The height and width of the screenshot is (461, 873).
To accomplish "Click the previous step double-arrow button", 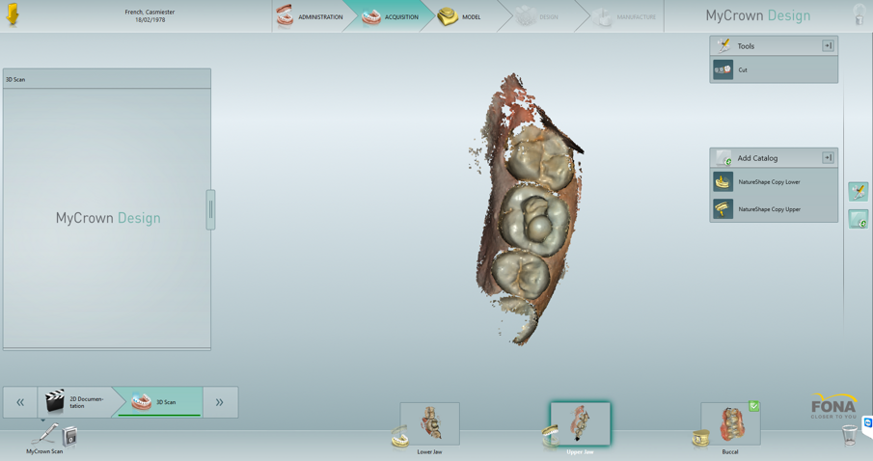I will coord(20,402).
